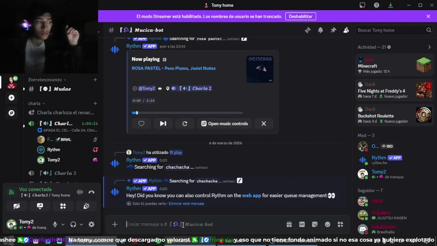Screen dimensions: 437x246
Task: Open the gift icon in message bar
Action: pos(289,224)
